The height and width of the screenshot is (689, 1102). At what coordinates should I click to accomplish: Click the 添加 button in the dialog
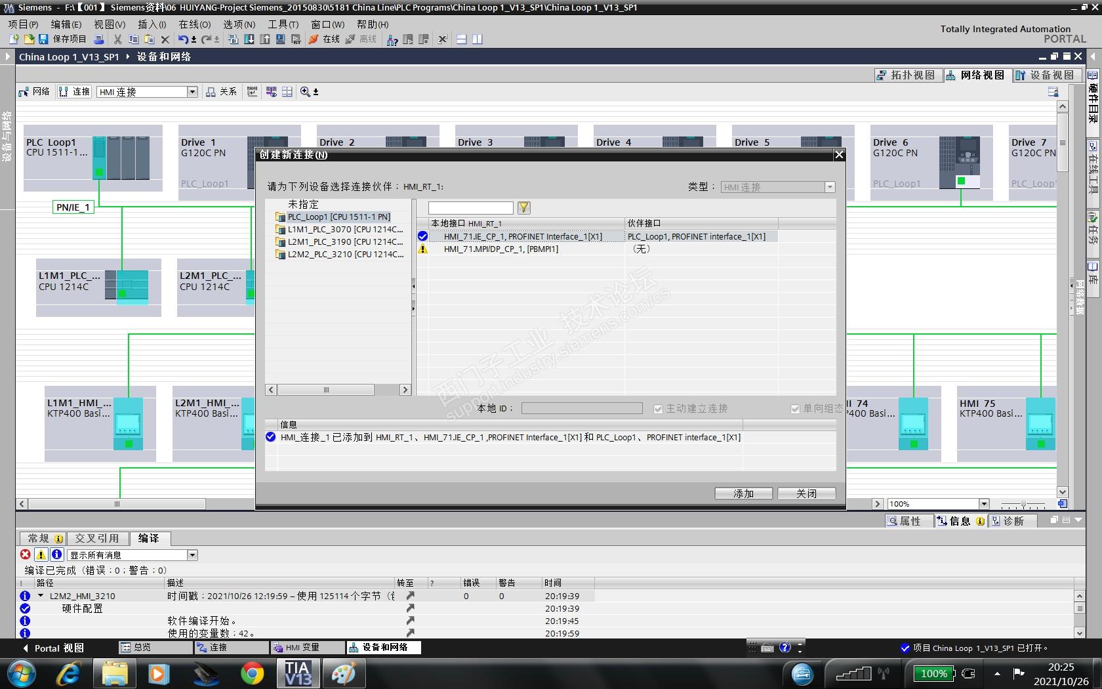tap(743, 493)
